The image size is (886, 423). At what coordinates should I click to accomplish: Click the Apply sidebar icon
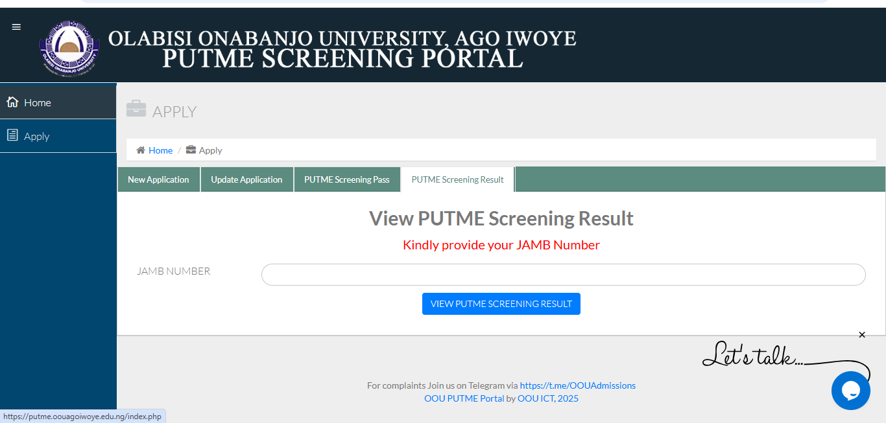click(12, 135)
